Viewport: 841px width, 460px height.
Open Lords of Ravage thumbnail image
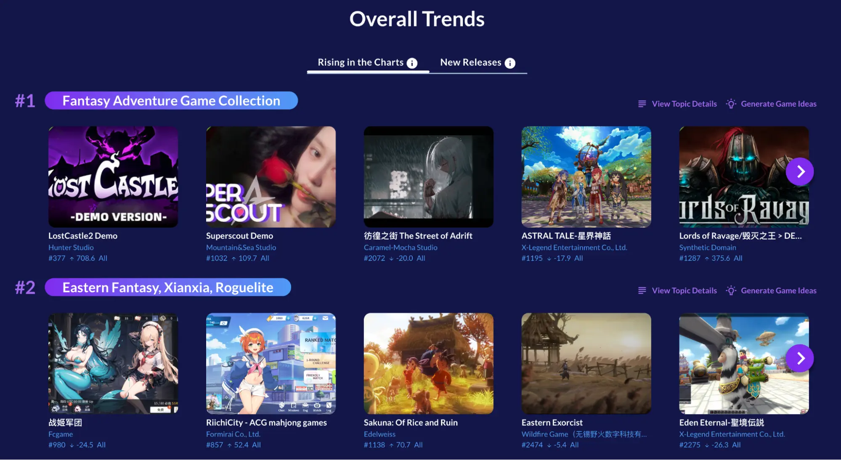744,177
